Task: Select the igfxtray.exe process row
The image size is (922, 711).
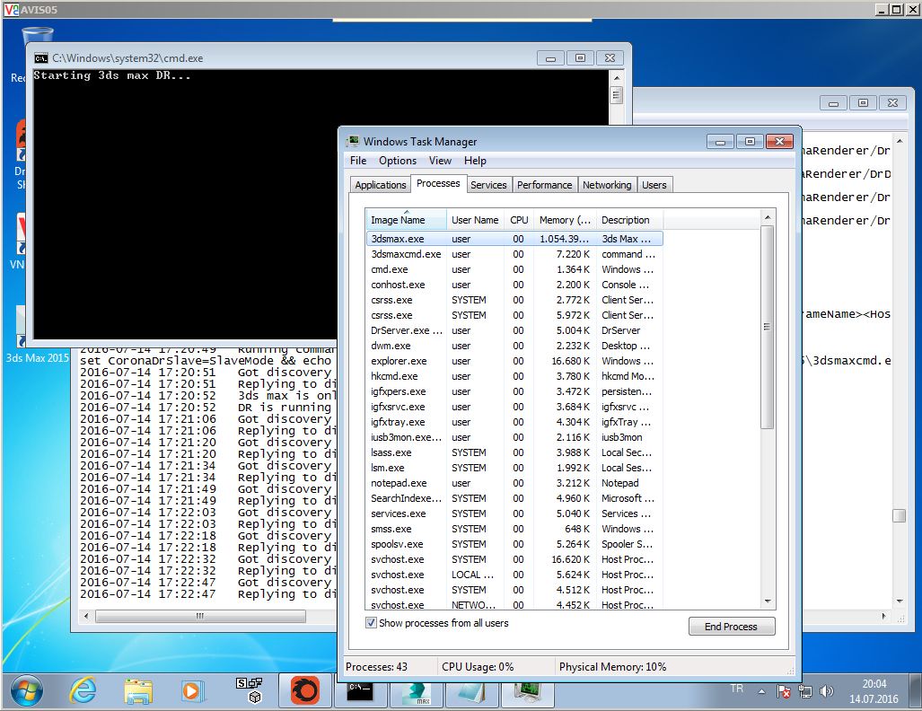Action: [514, 422]
